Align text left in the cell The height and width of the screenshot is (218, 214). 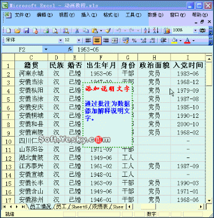(x=88, y=41)
